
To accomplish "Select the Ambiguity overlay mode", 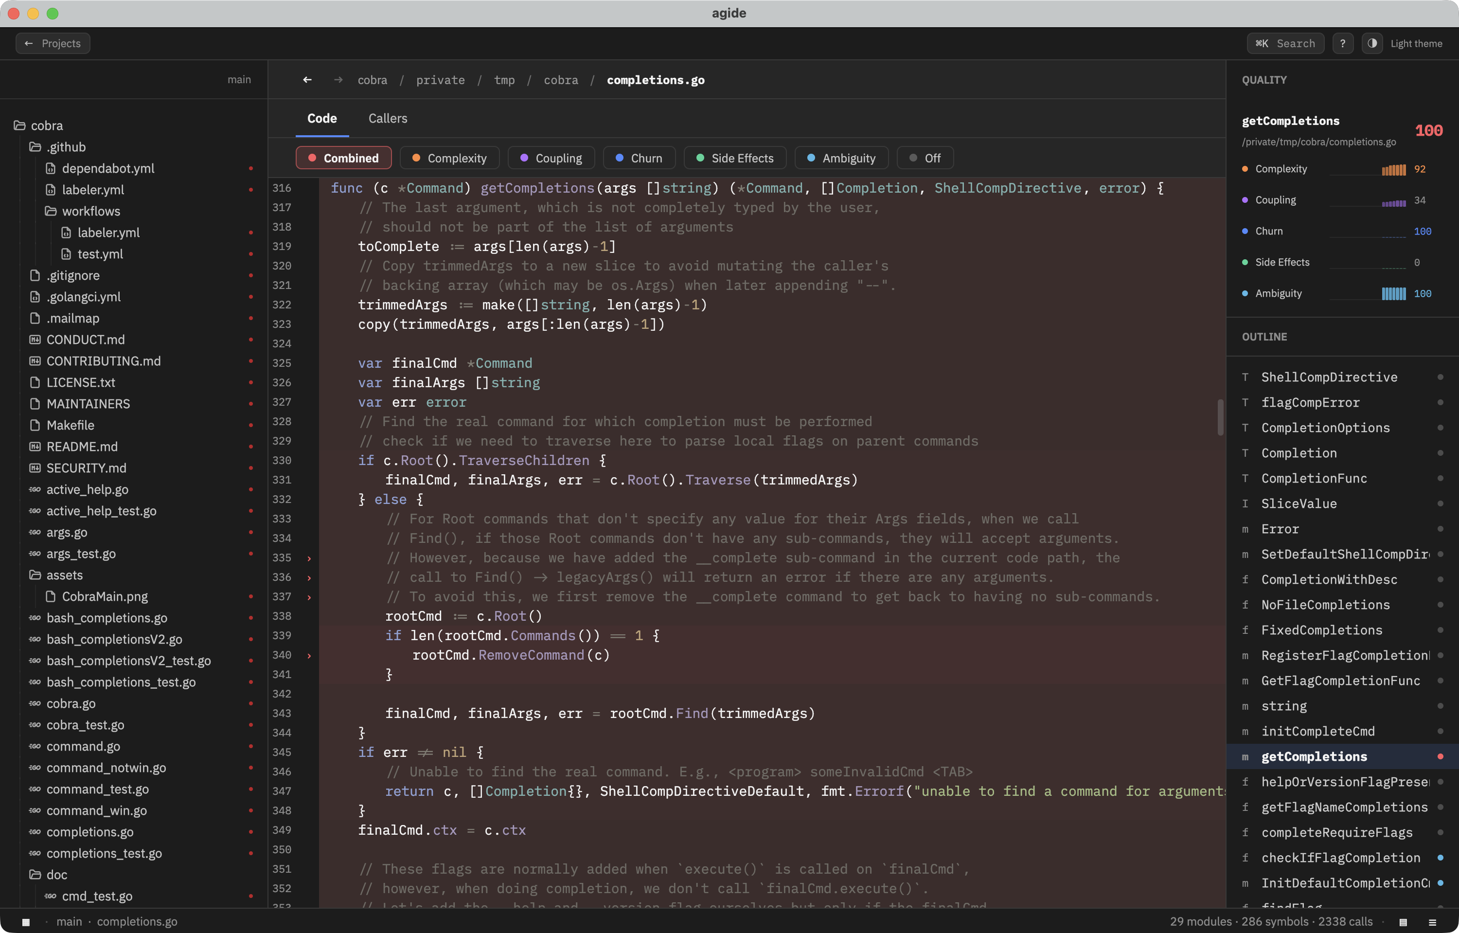I will click(x=841, y=158).
